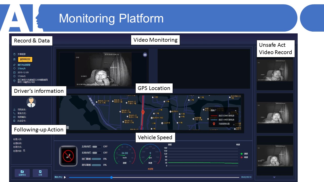324x182 pixels.
Task: Toggle the left turn signal switch
Action: (97, 147)
